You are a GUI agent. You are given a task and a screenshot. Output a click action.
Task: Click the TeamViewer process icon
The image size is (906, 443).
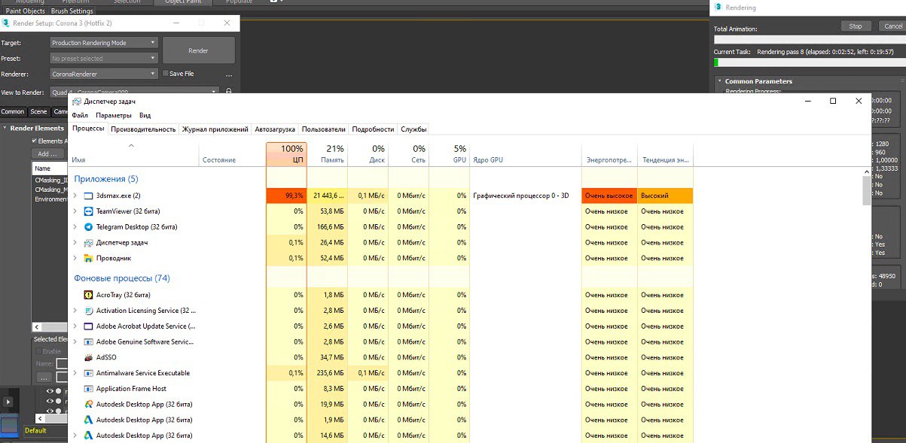point(88,211)
